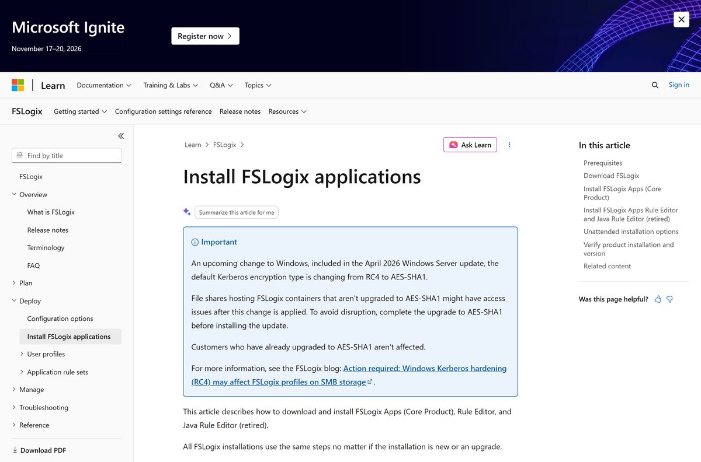Click the Microsoft logo icon
Image resolution: width=701 pixels, height=462 pixels.
click(x=18, y=85)
